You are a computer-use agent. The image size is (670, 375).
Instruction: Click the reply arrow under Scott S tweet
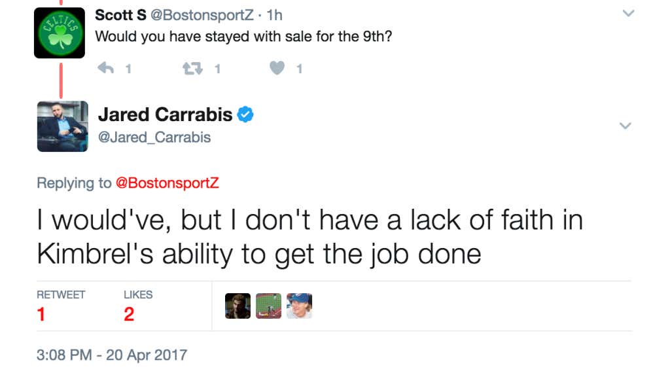pyautogui.click(x=105, y=68)
